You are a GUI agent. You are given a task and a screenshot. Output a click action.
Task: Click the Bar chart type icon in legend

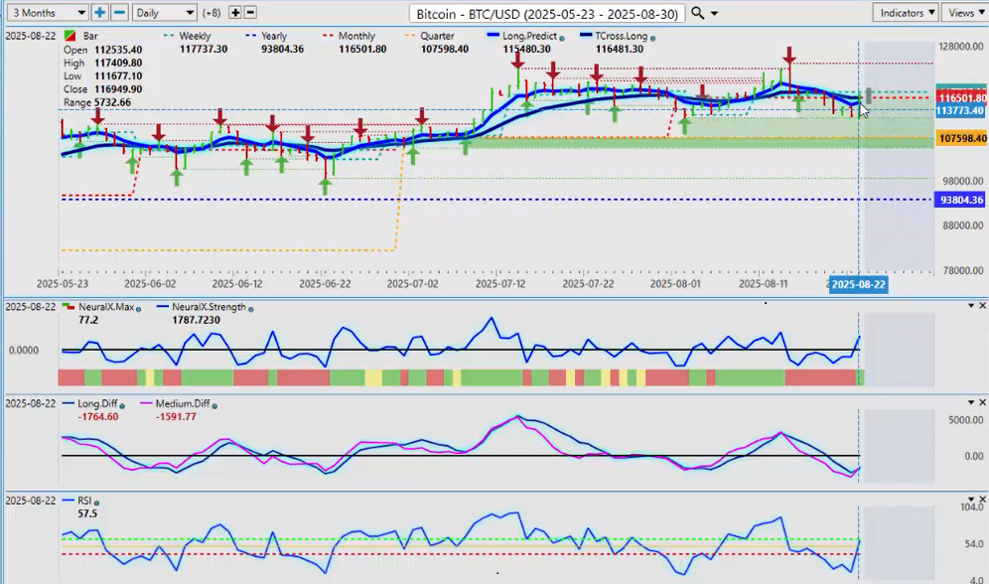pos(68,36)
